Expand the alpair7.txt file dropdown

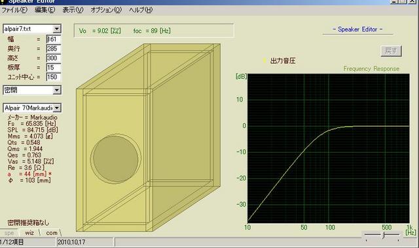(x=57, y=29)
